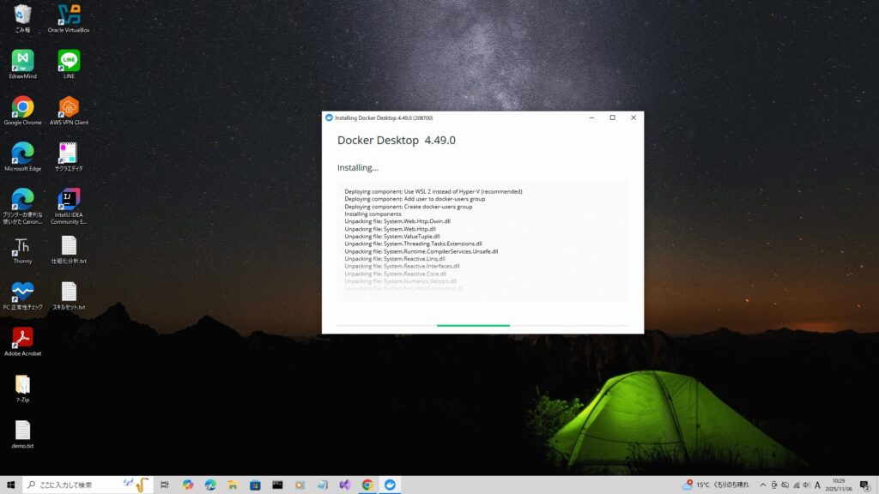The image size is (879, 494).
Task: Open the notification center icon
Action: click(x=865, y=485)
